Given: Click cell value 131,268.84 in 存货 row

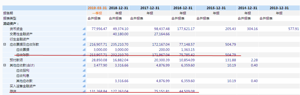Looking at the screenshot, I should (98, 91).
